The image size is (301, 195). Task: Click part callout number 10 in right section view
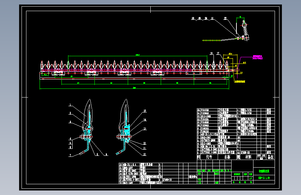tap(144, 154)
